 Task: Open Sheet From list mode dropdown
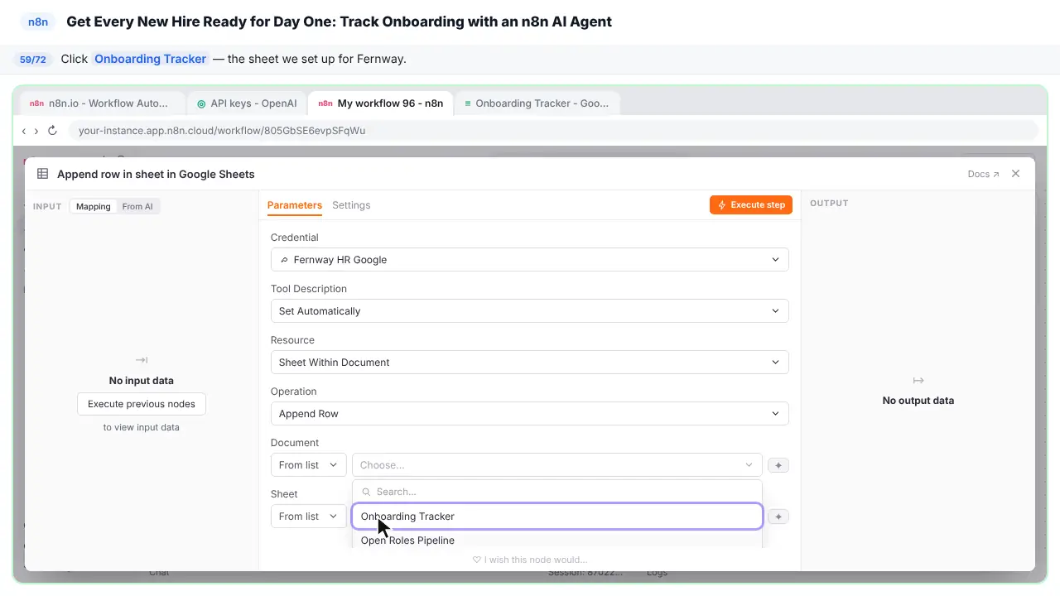click(x=308, y=517)
